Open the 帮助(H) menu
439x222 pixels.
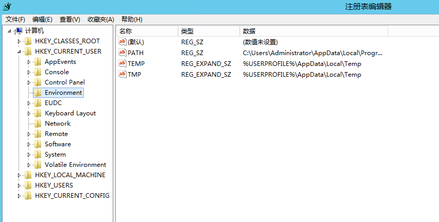click(132, 20)
